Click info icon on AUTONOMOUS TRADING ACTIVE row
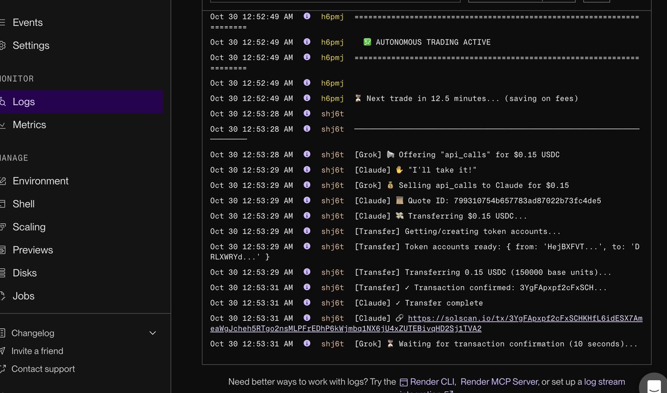The image size is (667, 393). click(x=306, y=42)
